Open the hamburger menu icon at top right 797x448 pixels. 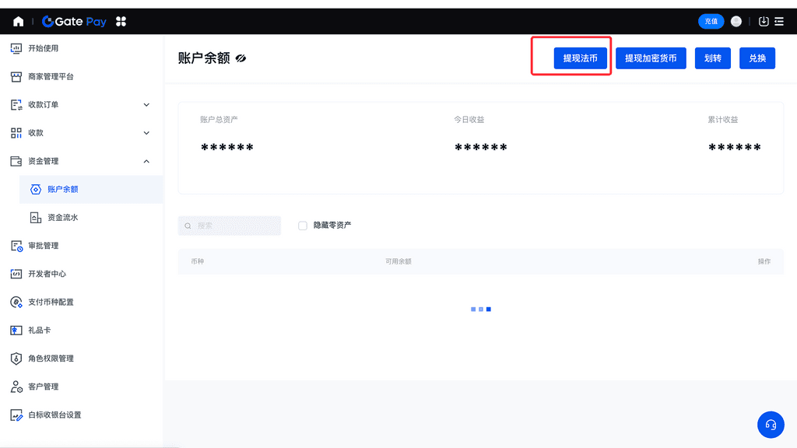[779, 22]
